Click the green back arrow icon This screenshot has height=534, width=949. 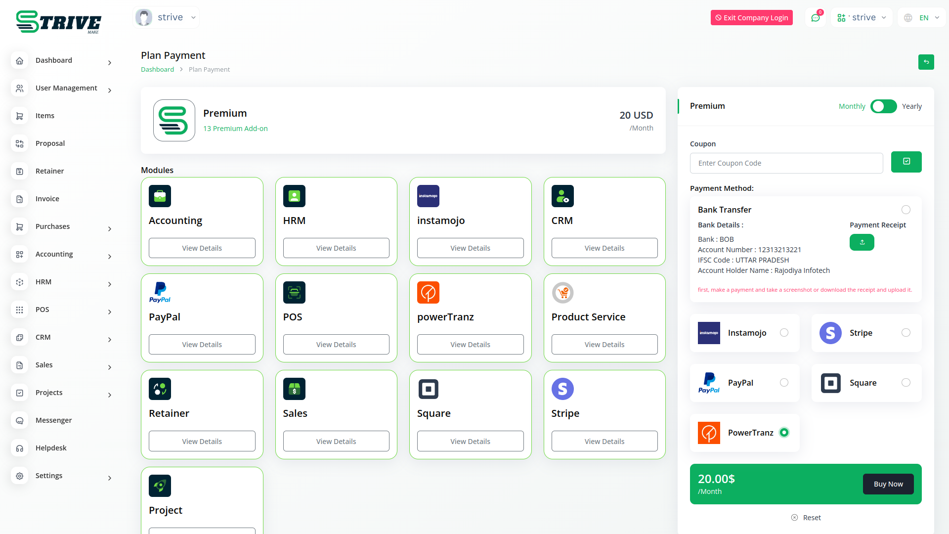pos(926,62)
